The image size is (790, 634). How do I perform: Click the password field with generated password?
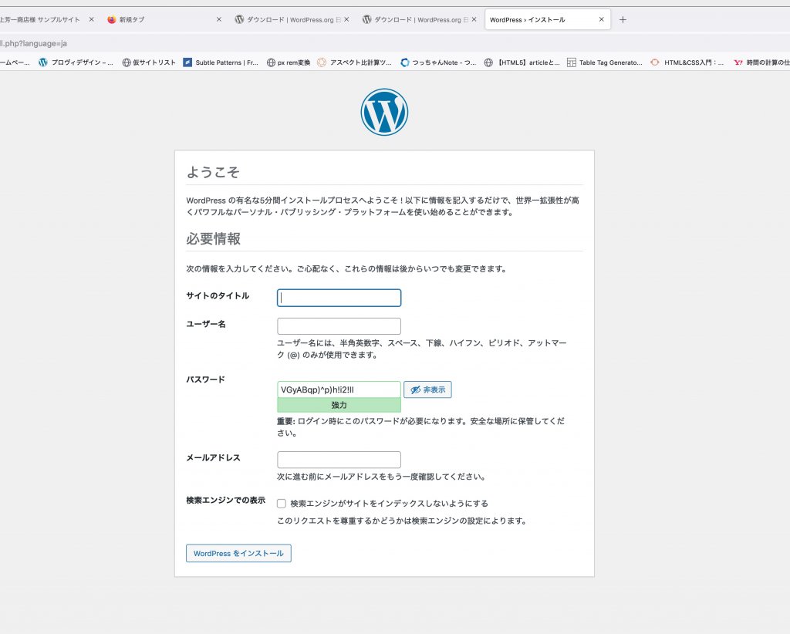tap(339, 390)
